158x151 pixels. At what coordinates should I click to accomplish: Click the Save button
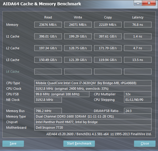tap(13, 143)
